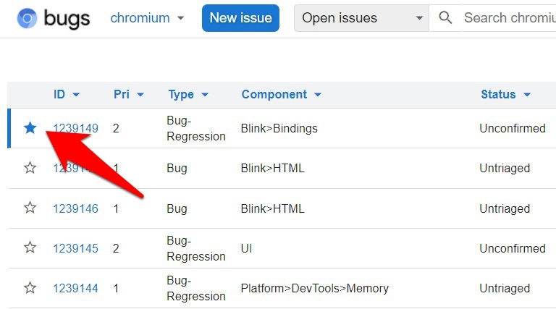Star issue 1239146
Viewport: 556px width, 309px height.
(30, 208)
